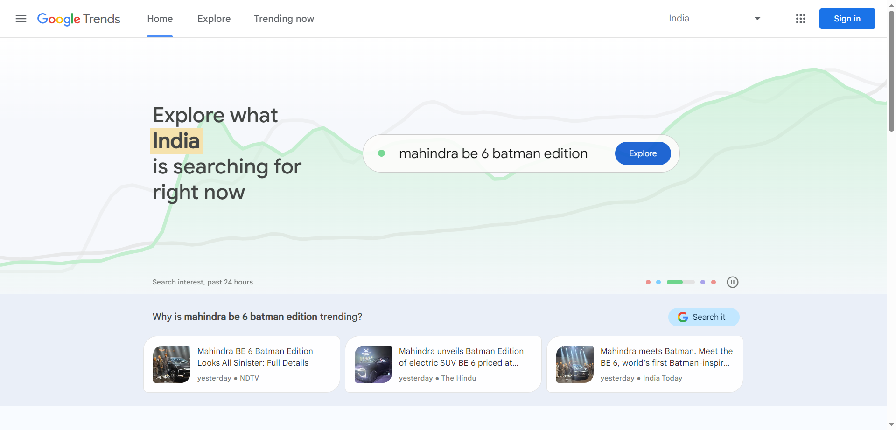Pause the trending carousel

pos(733,282)
